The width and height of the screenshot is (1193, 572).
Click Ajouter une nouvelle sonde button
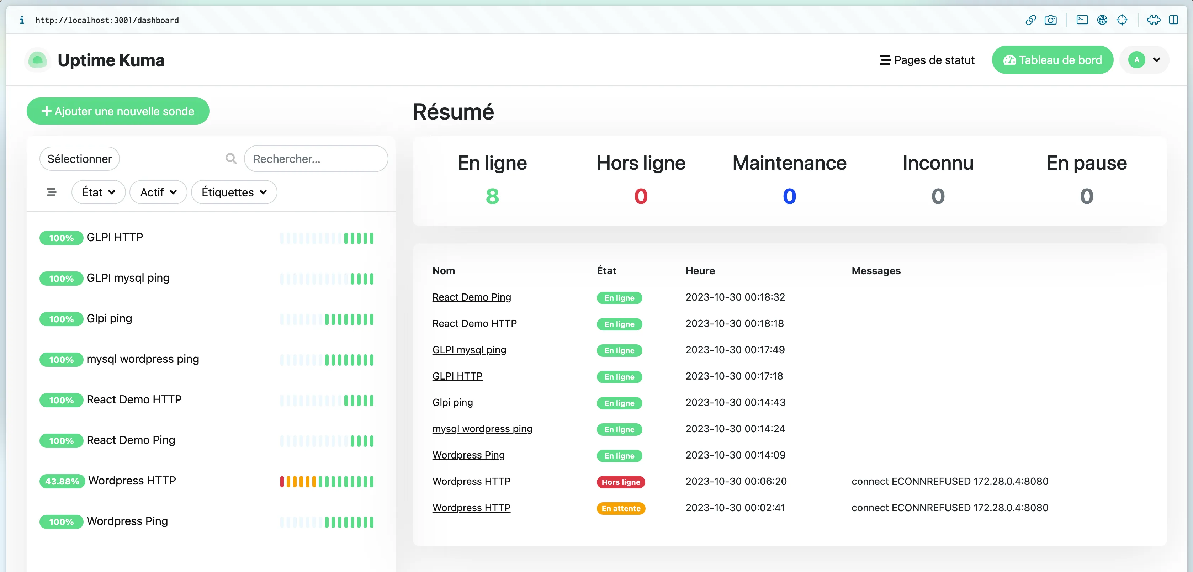coord(118,111)
